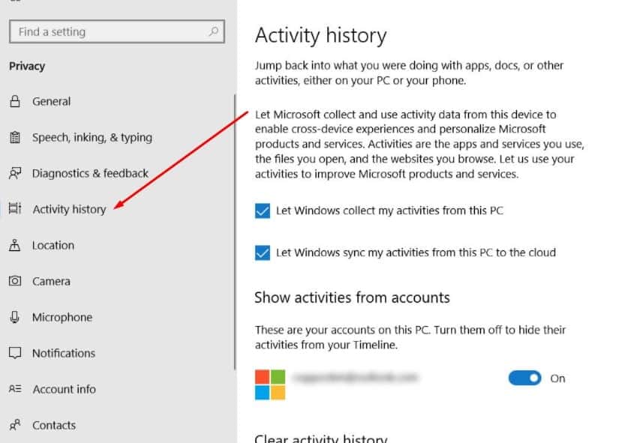Uncheck Let Windows sync activities to cloud

pos(263,253)
